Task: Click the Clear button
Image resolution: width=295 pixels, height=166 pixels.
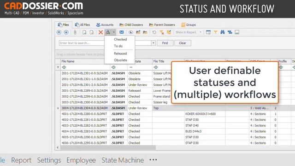Action: [183, 43]
